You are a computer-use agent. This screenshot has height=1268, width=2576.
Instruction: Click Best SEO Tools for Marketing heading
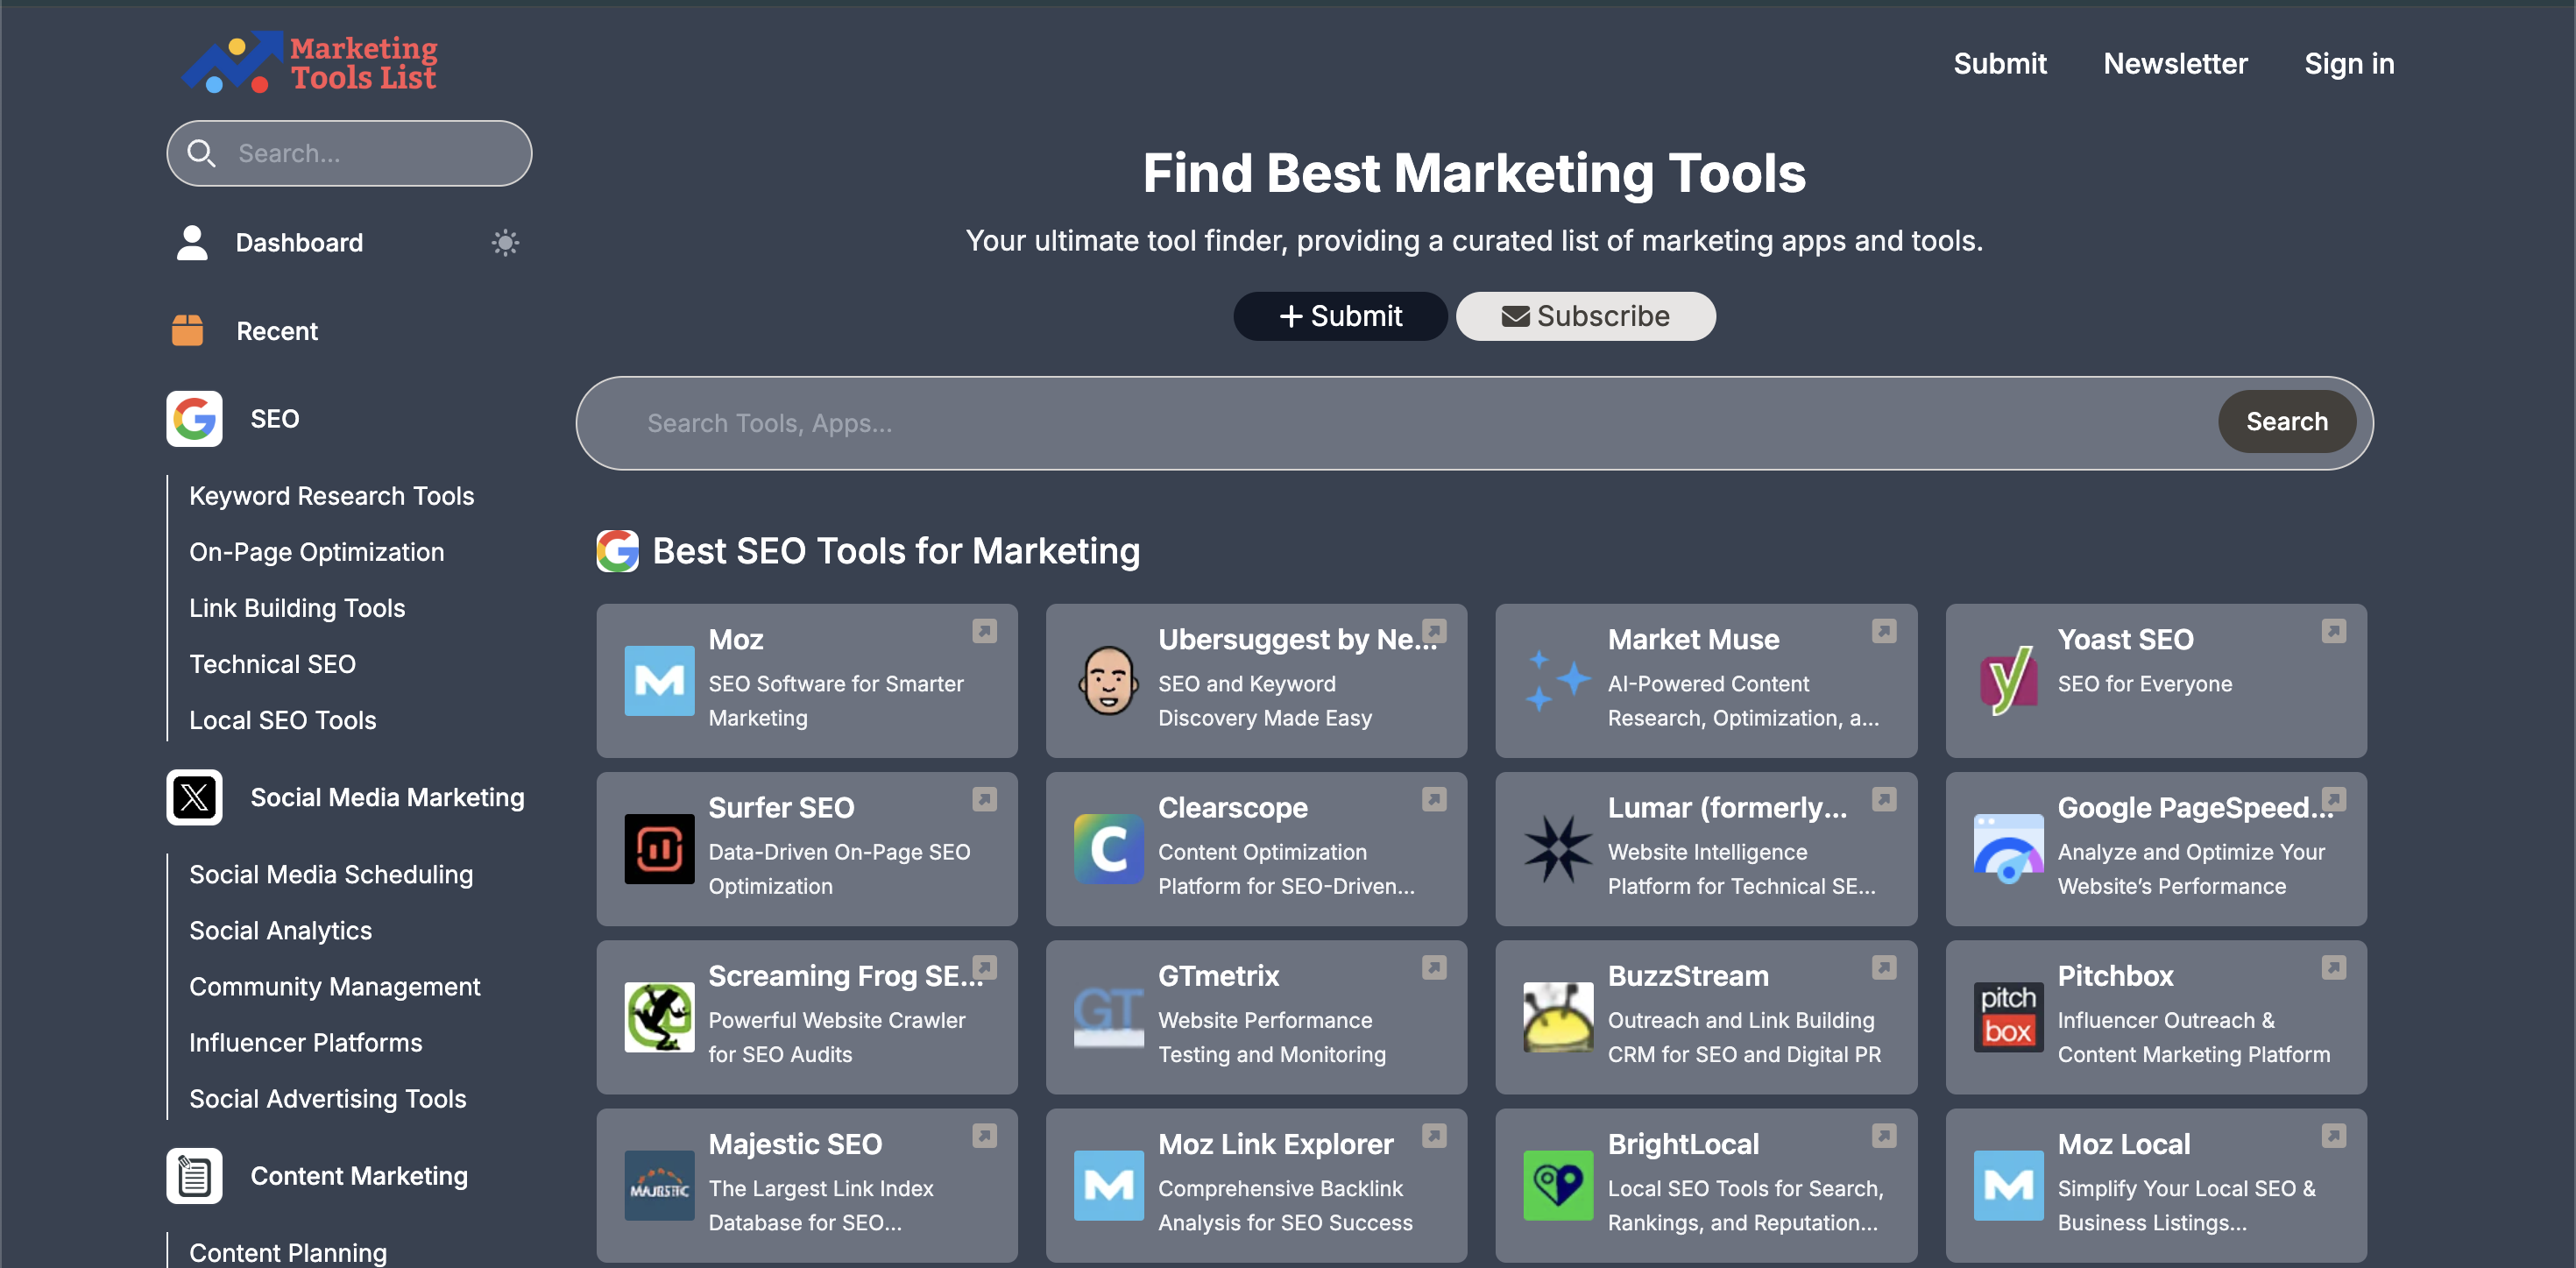(x=896, y=551)
